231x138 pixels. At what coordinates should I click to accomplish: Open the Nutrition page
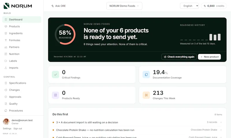[22, 54]
